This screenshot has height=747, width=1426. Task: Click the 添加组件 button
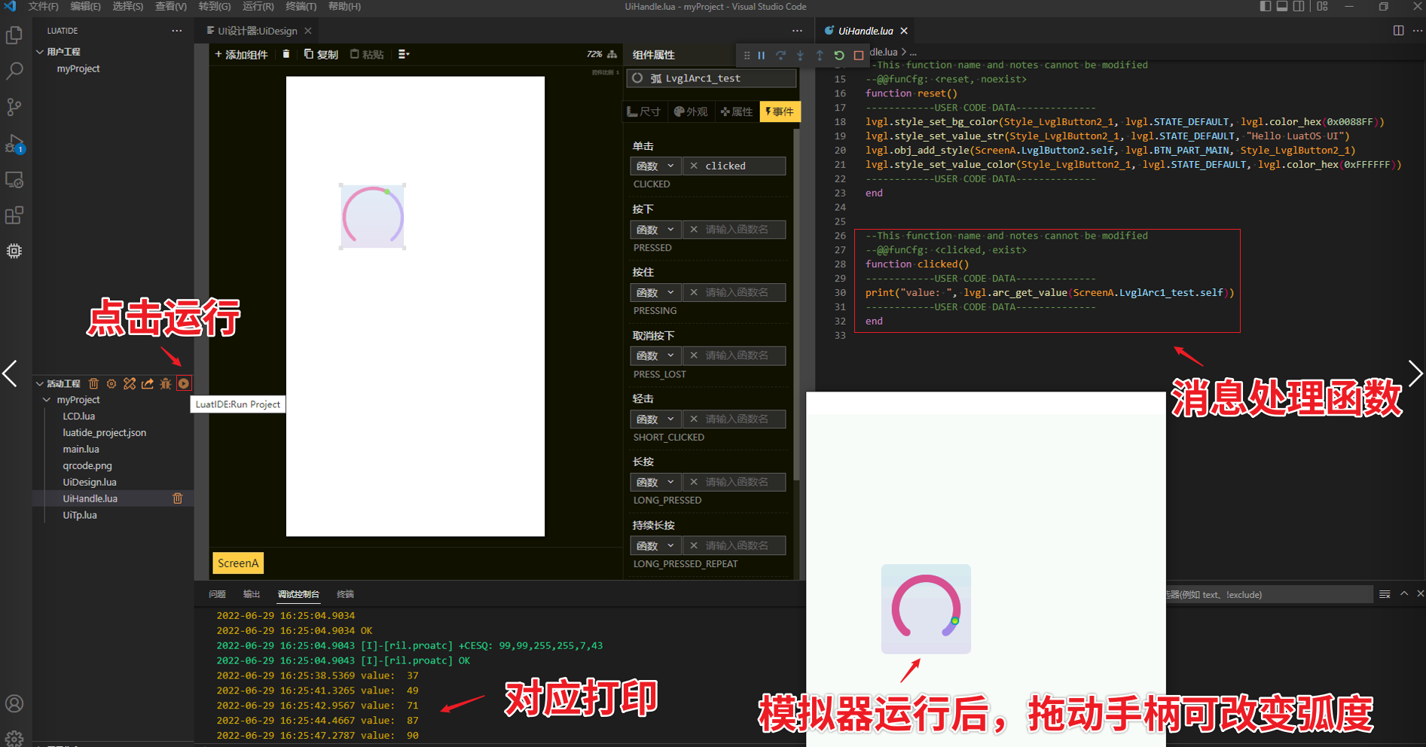click(x=241, y=54)
